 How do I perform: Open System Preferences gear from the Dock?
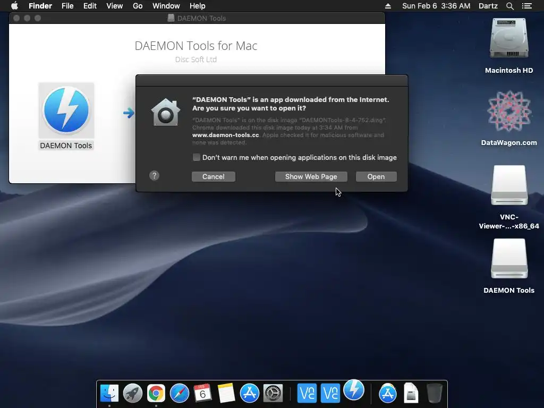(x=273, y=393)
